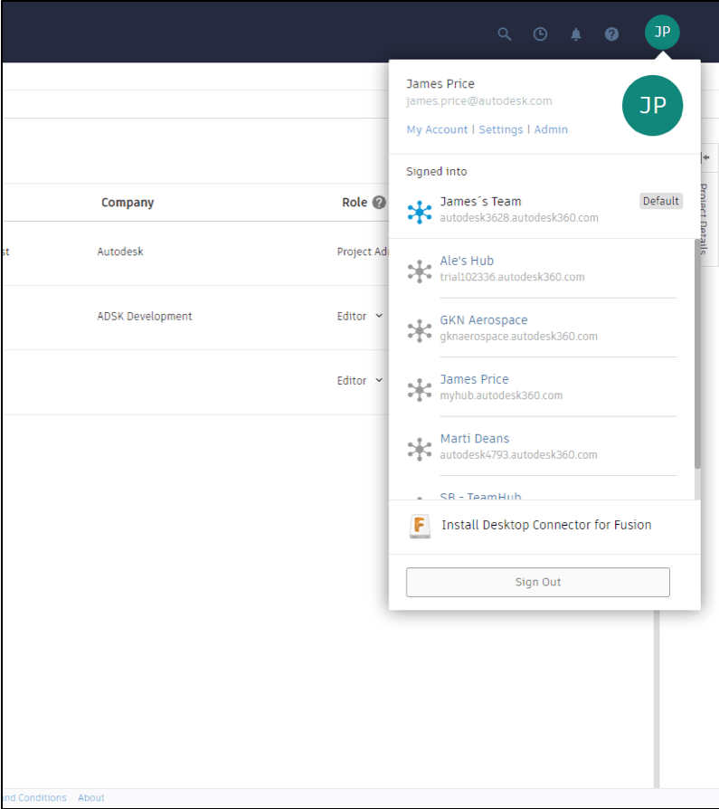This screenshot has width=719, height=809.
Task: Open the About link in footer
Action: click(x=90, y=798)
